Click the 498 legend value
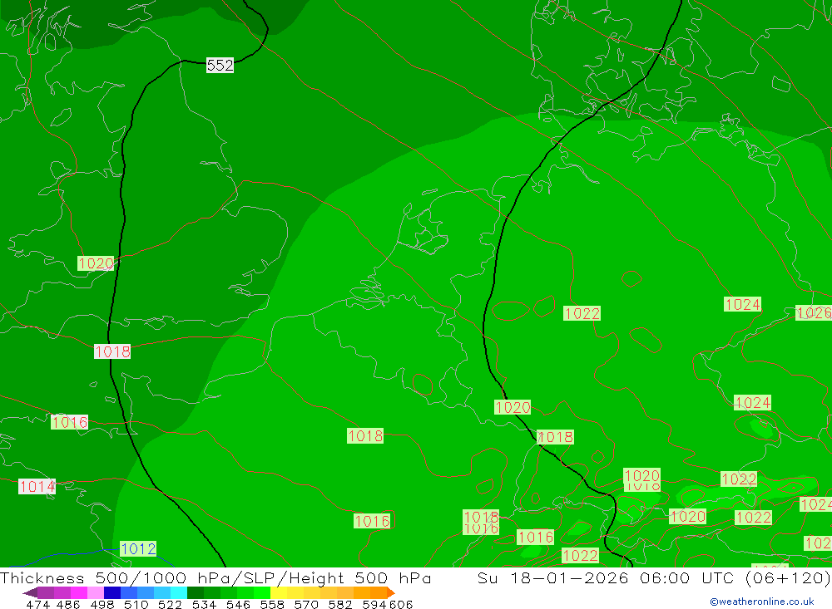The height and width of the screenshot is (609, 832). pyautogui.click(x=102, y=604)
